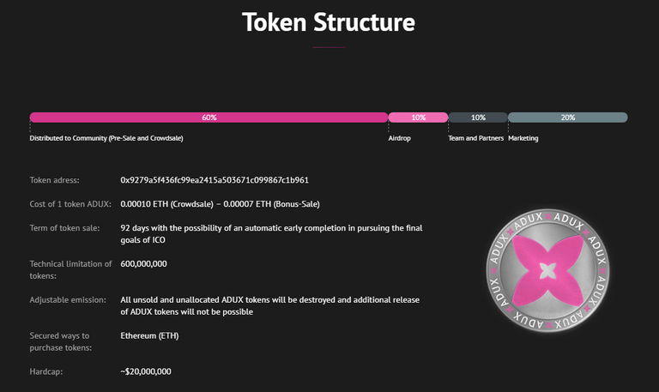Image resolution: width=659 pixels, height=392 pixels.
Task: Click the ~$20,000,000 hardcap value
Action: tap(146, 371)
